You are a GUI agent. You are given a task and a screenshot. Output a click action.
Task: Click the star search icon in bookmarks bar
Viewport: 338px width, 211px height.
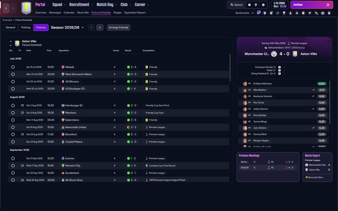coord(316,13)
